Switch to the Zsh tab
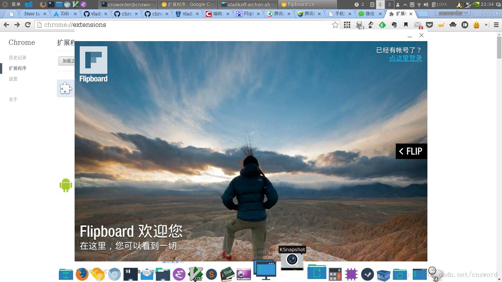 65,14
